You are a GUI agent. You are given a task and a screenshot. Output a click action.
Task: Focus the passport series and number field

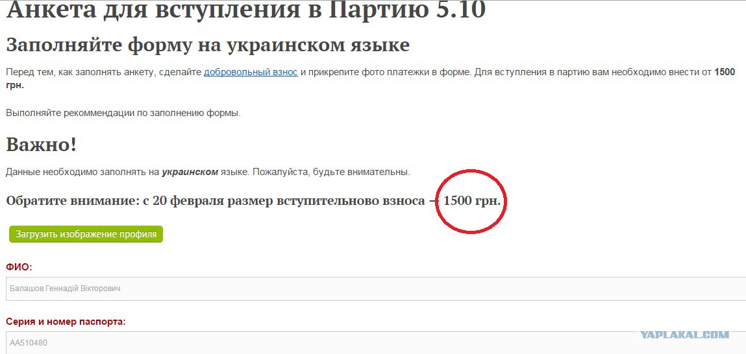click(376, 342)
